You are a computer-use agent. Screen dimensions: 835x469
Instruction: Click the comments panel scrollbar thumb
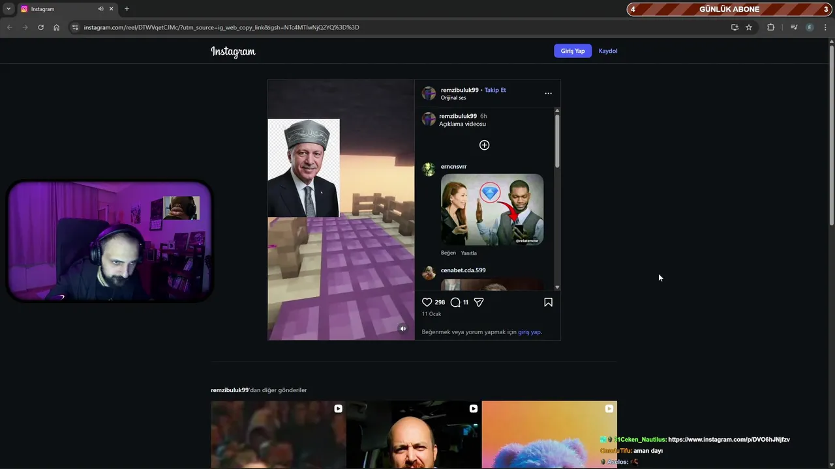coord(557,141)
